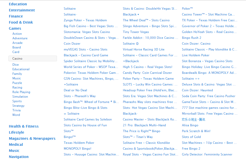Open the top-level Music category
This screenshot has width=246, height=159.
point(14,151)
